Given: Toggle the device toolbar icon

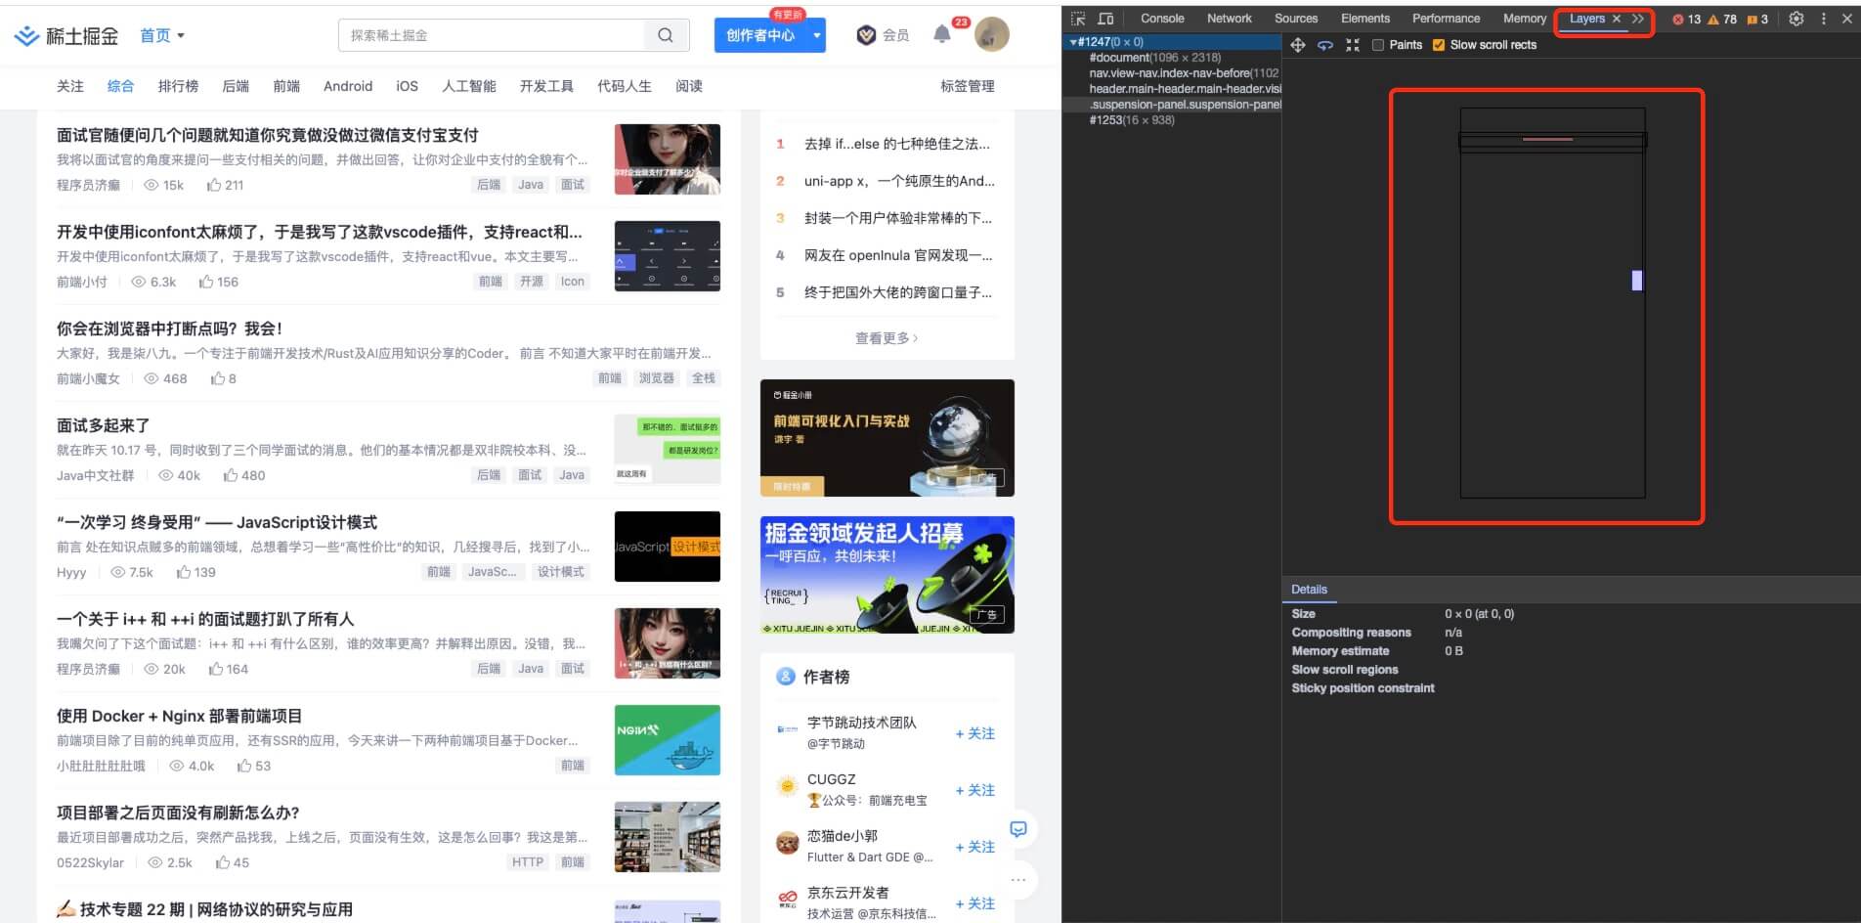Looking at the screenshot, I should [1105, 19].
